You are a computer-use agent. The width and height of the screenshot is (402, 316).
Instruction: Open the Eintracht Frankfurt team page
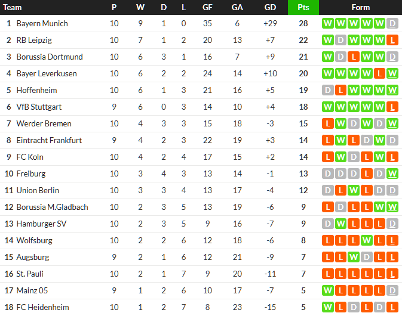pyautogui.click(x=49, y=141)
